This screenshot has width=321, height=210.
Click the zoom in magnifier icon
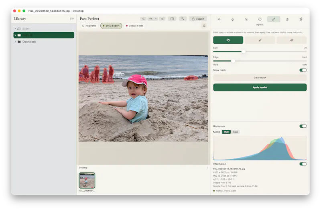pyautogui.click(x=162, y=19)
